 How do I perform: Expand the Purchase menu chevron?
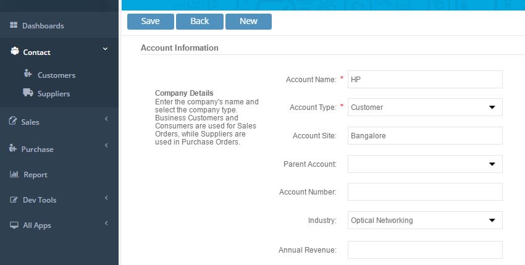click(x=106, y=145)
